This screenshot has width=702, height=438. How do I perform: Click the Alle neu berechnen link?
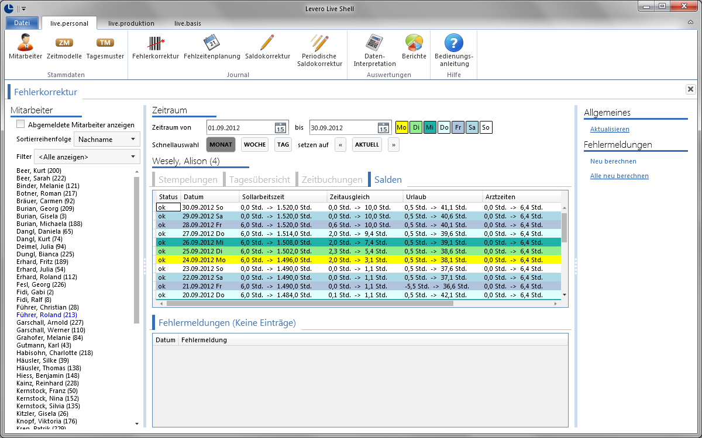pos(620,176)
